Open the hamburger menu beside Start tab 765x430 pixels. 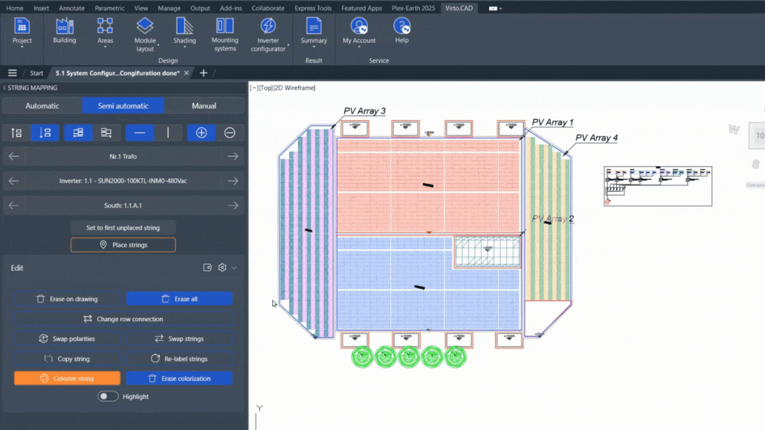click(x=12, y=73)
